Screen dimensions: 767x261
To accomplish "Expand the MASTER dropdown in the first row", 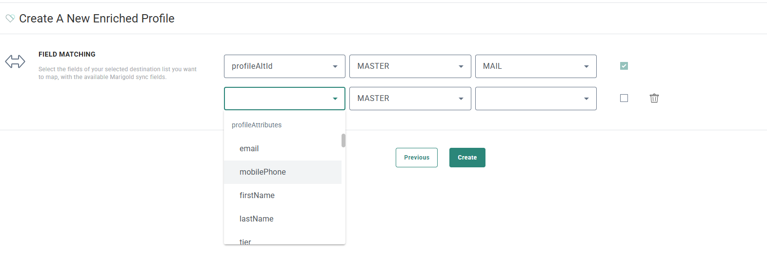I will click(x=410, y=66).
